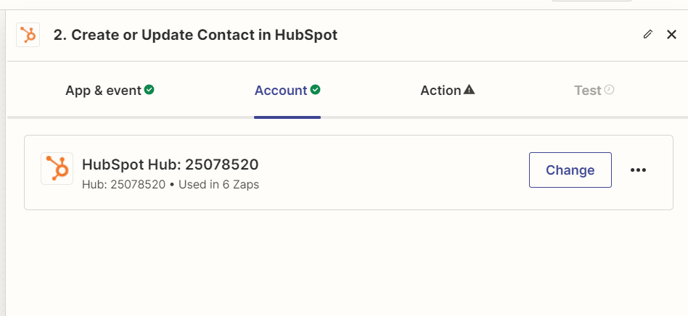Image resolution: width=688 pixels, height=316 pixels.
Task: Click HubSpot logo in account card
Action: (x=57, y=168)
